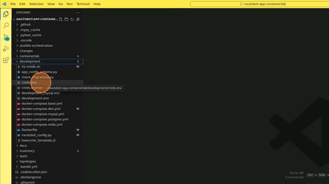This screenshot has width=329, height=184.
Task: Open the View menu
Action: (x=51, y=4)
